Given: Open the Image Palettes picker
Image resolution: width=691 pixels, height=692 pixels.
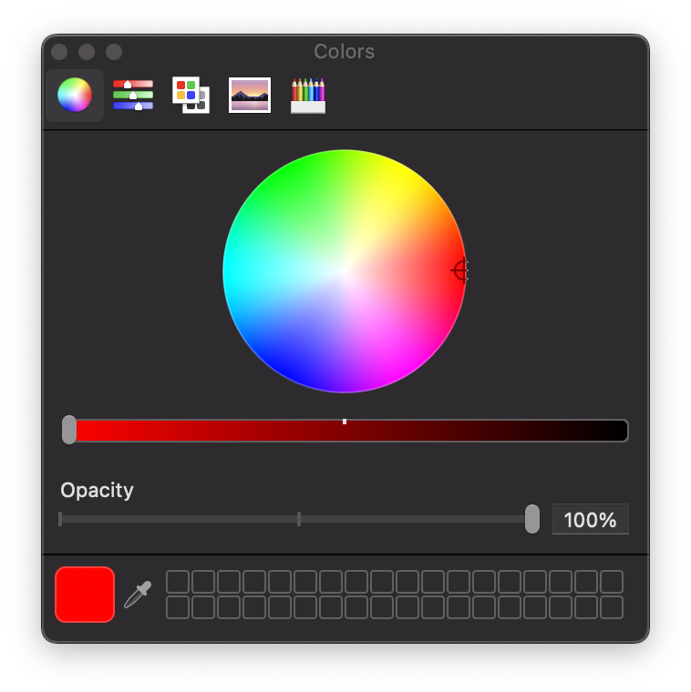Looking at the screenshot, I should 250,95.
